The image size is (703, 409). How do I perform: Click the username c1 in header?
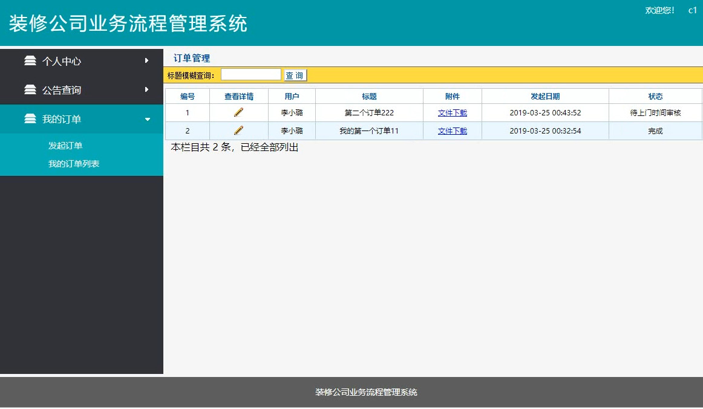tap(693, 10)
